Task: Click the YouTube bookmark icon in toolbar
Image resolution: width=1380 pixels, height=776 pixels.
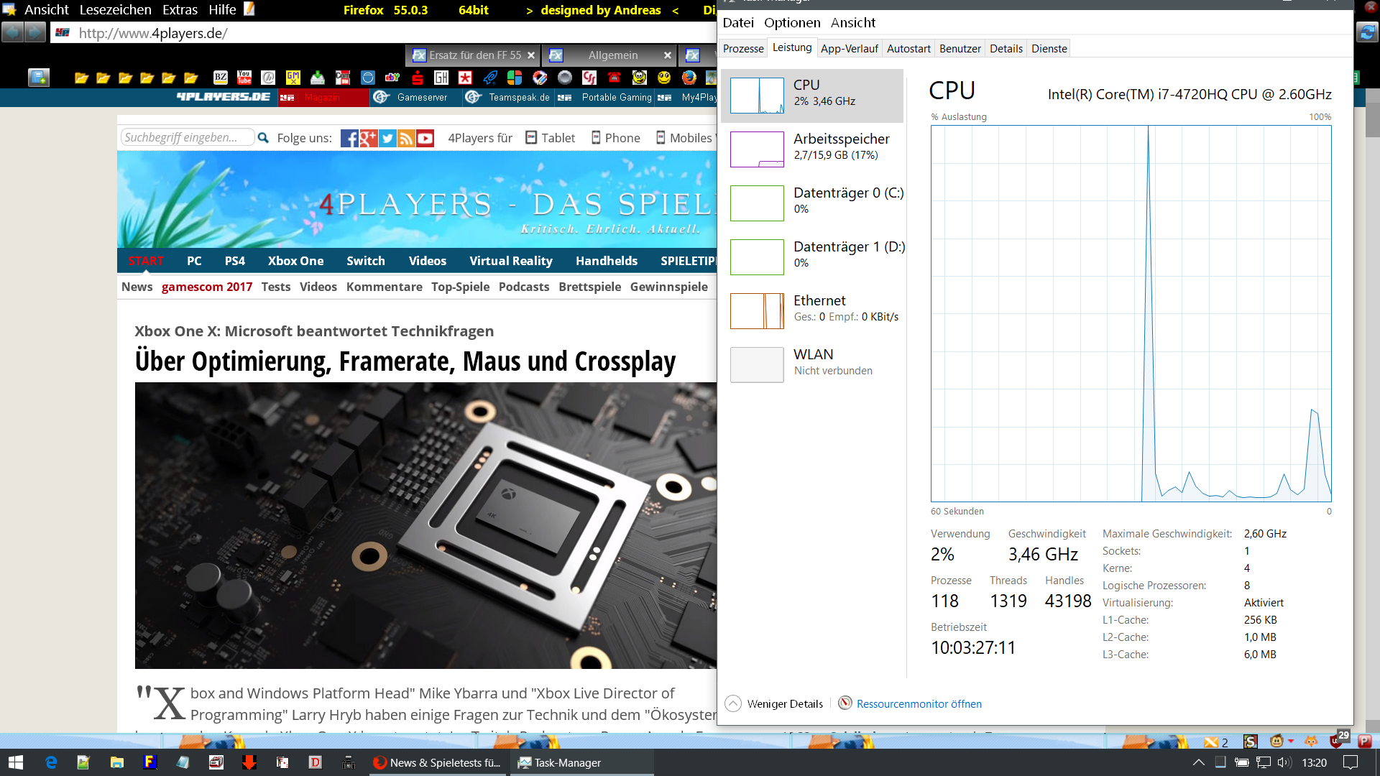Action: click(244, 77)
